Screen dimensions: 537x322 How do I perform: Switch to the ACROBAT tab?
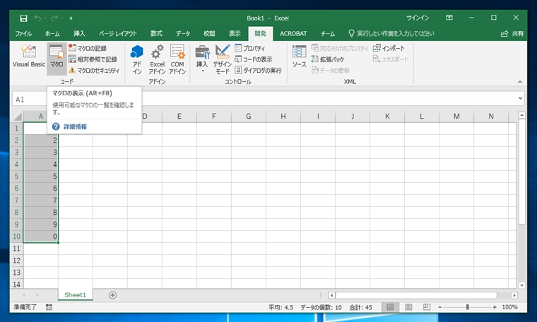click(293, 33)
